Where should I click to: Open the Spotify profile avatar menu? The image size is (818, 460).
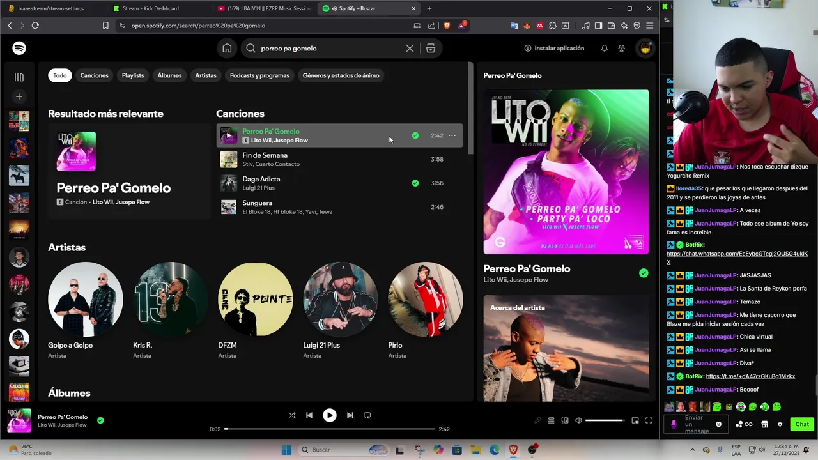coord(645,49)
